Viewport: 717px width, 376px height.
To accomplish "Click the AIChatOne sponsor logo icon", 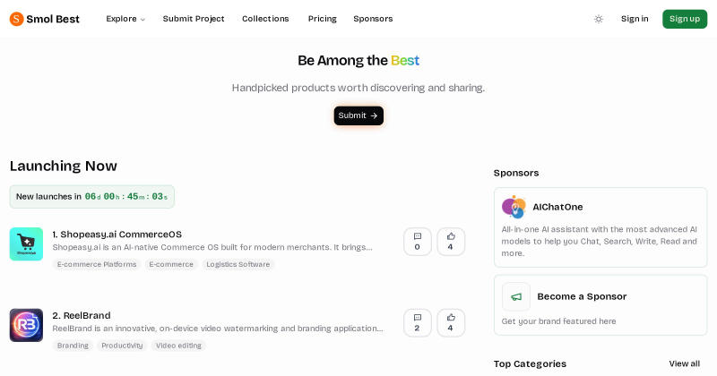I will tap(514, 207).
